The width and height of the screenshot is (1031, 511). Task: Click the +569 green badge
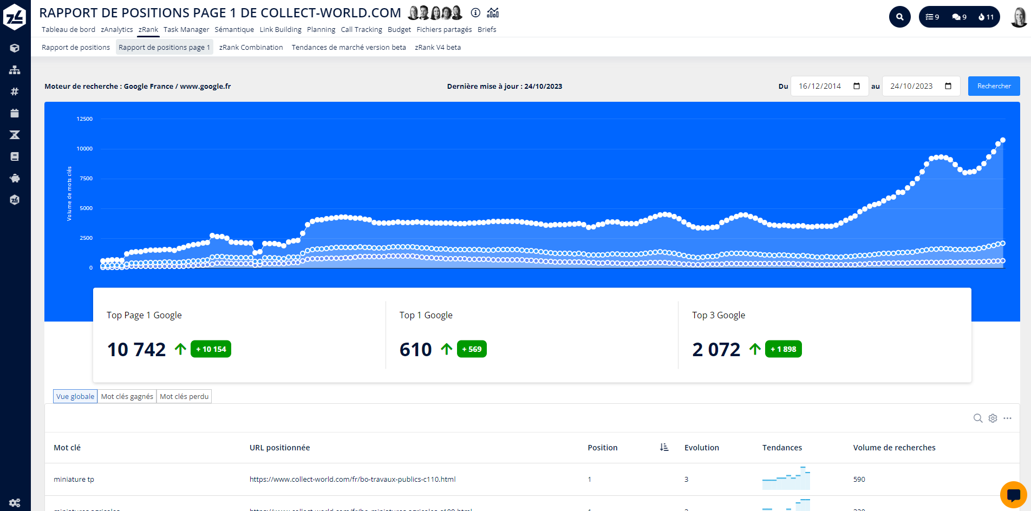(472, 349)
